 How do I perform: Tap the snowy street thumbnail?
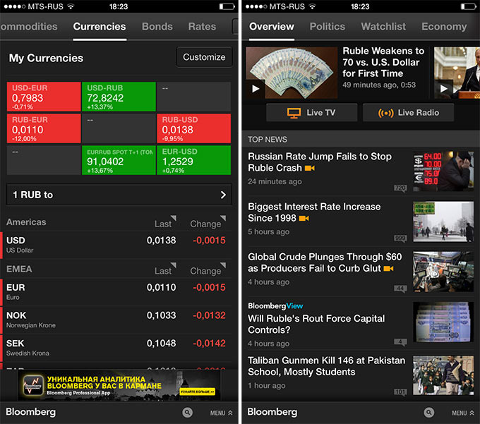[443, 222]
